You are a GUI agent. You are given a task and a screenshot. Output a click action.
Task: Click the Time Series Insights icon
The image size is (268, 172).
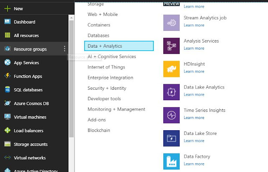[171, 115]
